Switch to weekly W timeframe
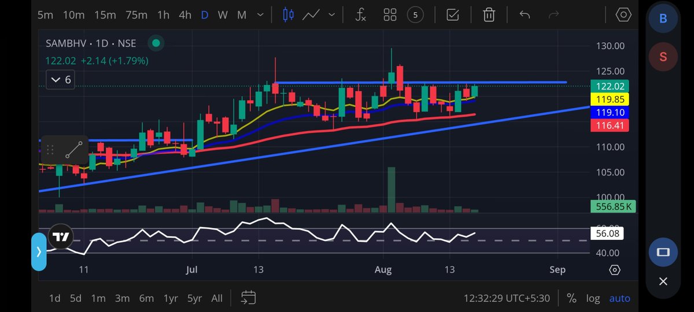This screenshot has width=694, height=312. 223,15
